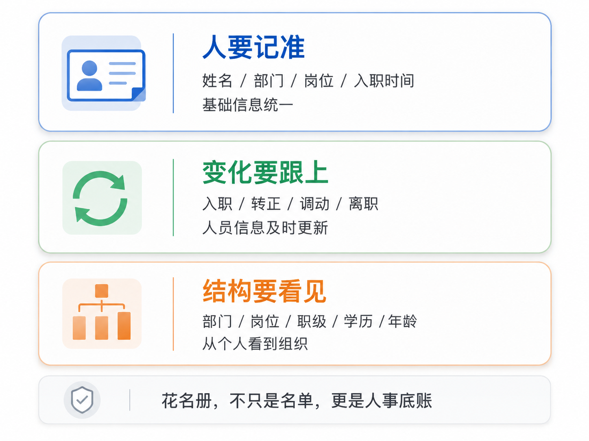The height and width of the screenshot is (441, 589).
Task: Click 姓名 / 部门 / 岗位 / 入职时间 text
Action: coord(308,81)
